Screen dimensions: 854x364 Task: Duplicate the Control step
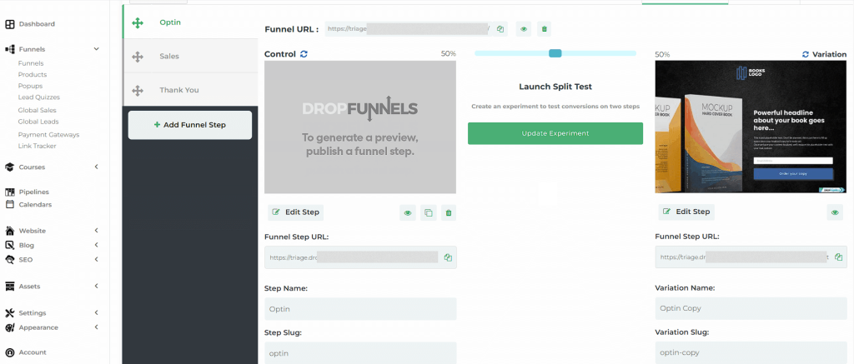[428, 212]
